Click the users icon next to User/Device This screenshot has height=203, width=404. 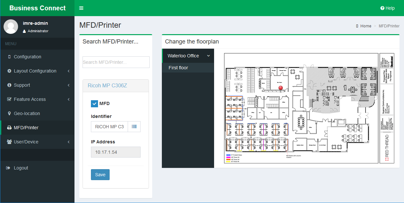9,142
